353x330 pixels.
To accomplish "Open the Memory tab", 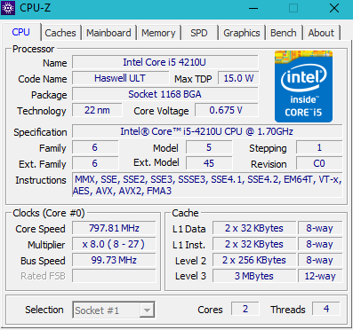I will click(158, 33).
